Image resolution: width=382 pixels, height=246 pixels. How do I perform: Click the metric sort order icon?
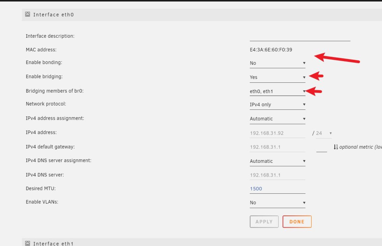[336, 147]
